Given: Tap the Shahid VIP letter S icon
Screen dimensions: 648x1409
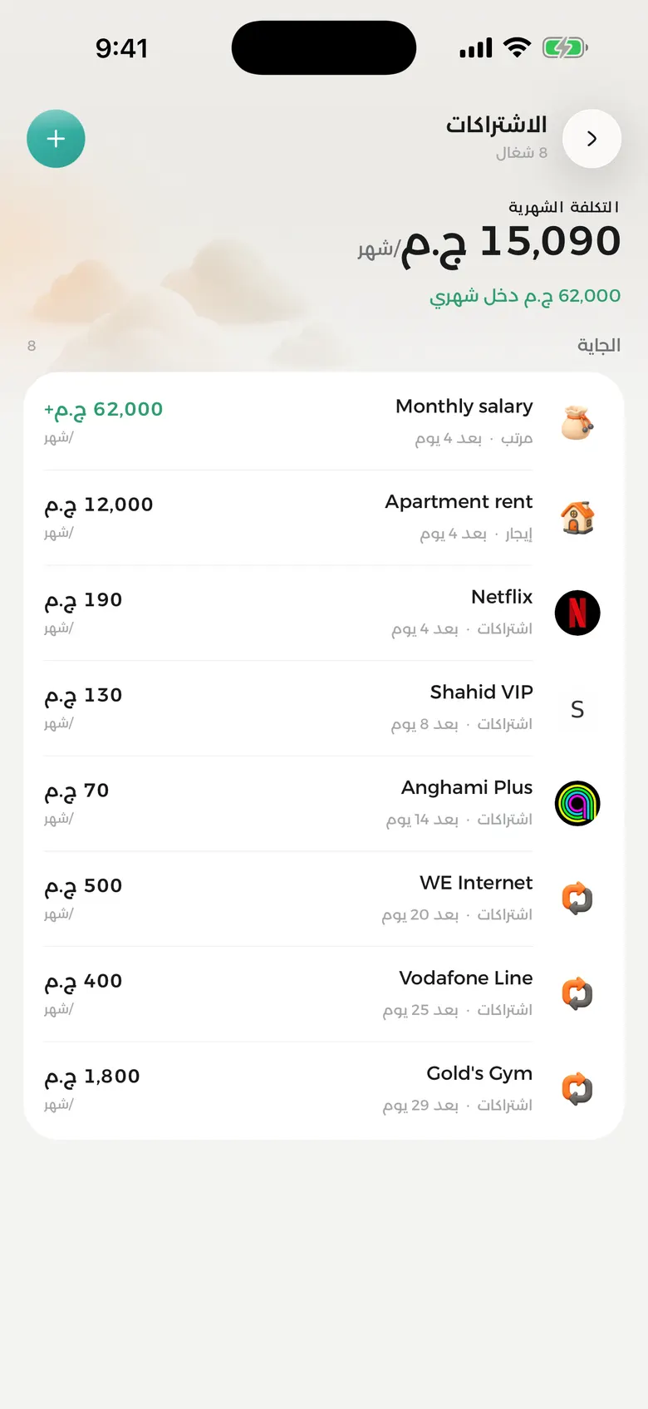Looking at the screenshot, I should click(577, 708).
